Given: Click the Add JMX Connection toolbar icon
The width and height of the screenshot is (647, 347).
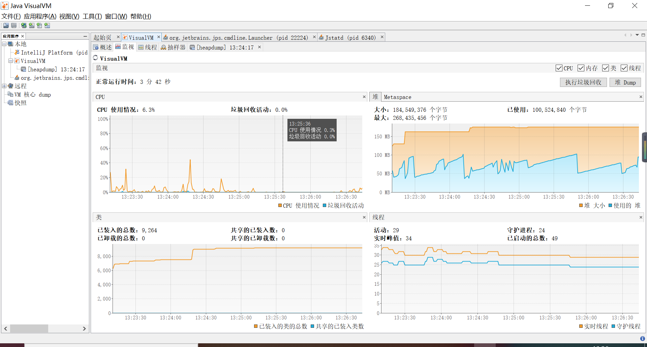Looking at the screenshot, I should click(32, 26).
